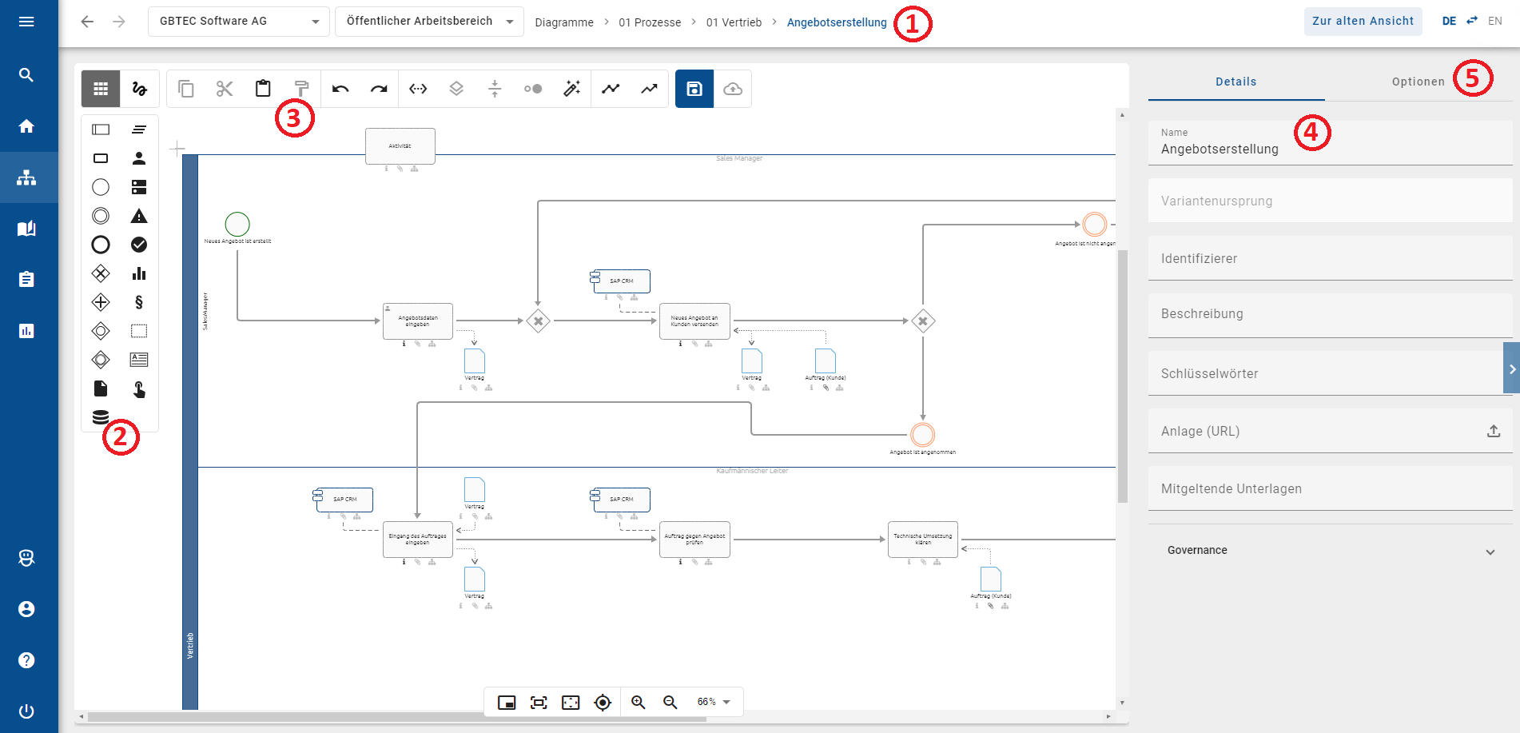
Task: Select the checkmark circle control shape
Action: 139,245
